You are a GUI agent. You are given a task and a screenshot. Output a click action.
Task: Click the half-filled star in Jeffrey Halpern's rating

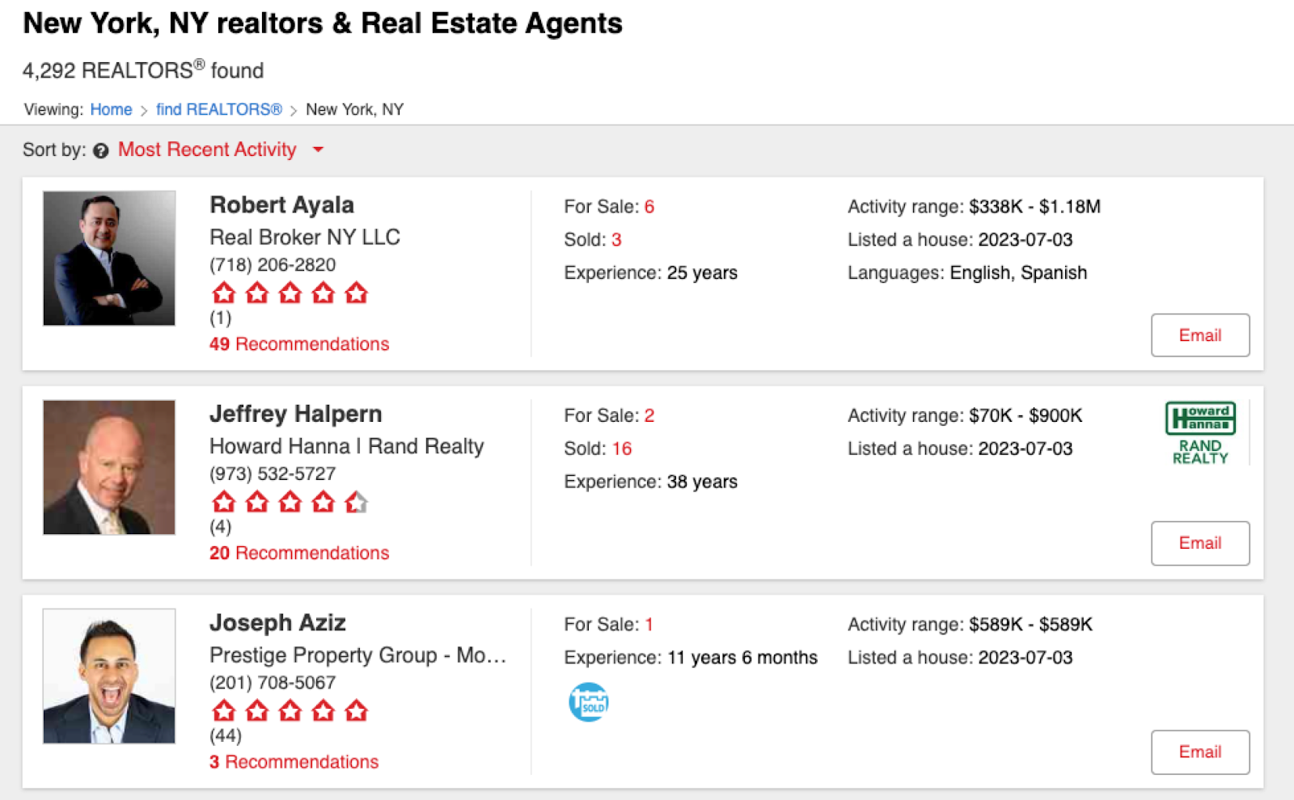(x=356, y=502)
